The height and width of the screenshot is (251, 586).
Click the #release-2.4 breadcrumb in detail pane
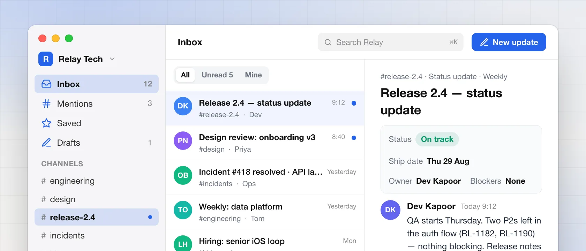(x=401, y=77)
